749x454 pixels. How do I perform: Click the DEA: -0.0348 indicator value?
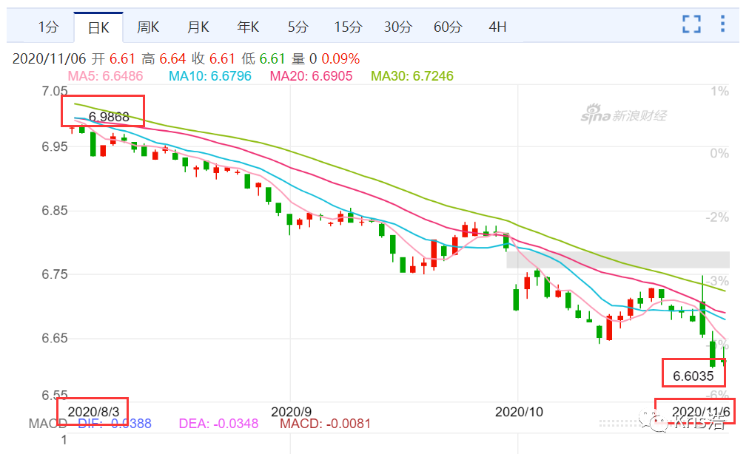(218, 424)
